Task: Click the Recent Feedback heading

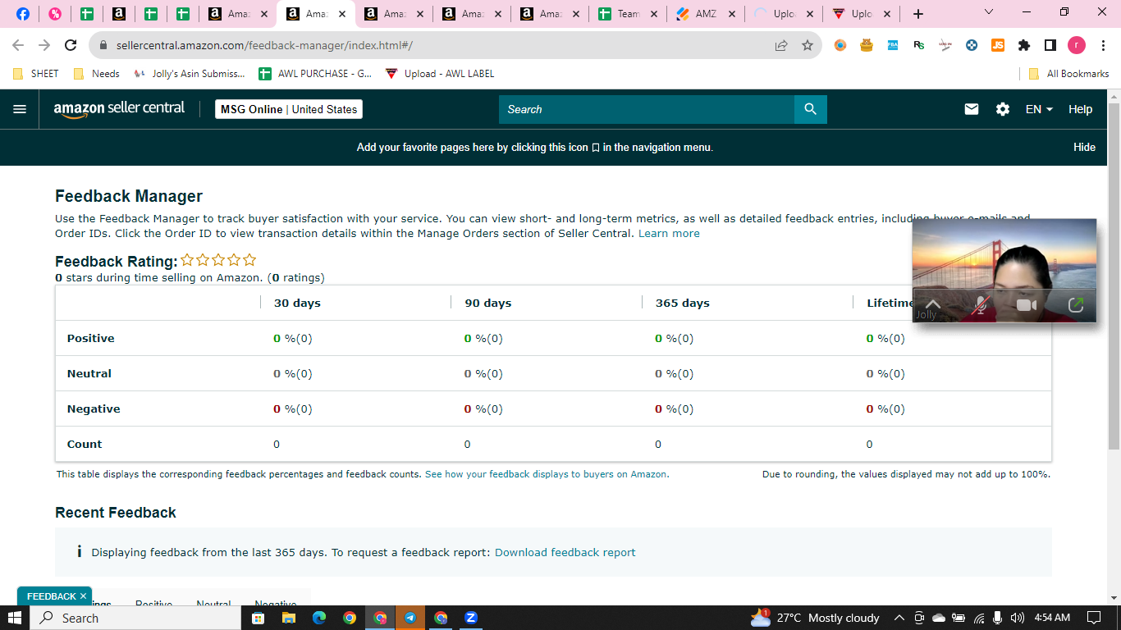Action: 116,513
